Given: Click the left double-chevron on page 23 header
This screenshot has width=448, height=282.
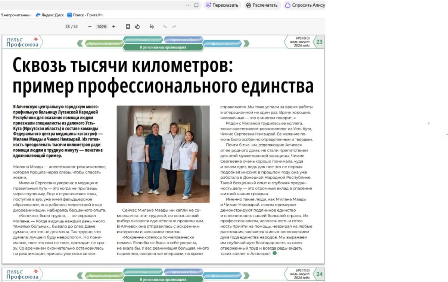Looking at the screenshot, I should pyautogui.click(x=80, y=43).
